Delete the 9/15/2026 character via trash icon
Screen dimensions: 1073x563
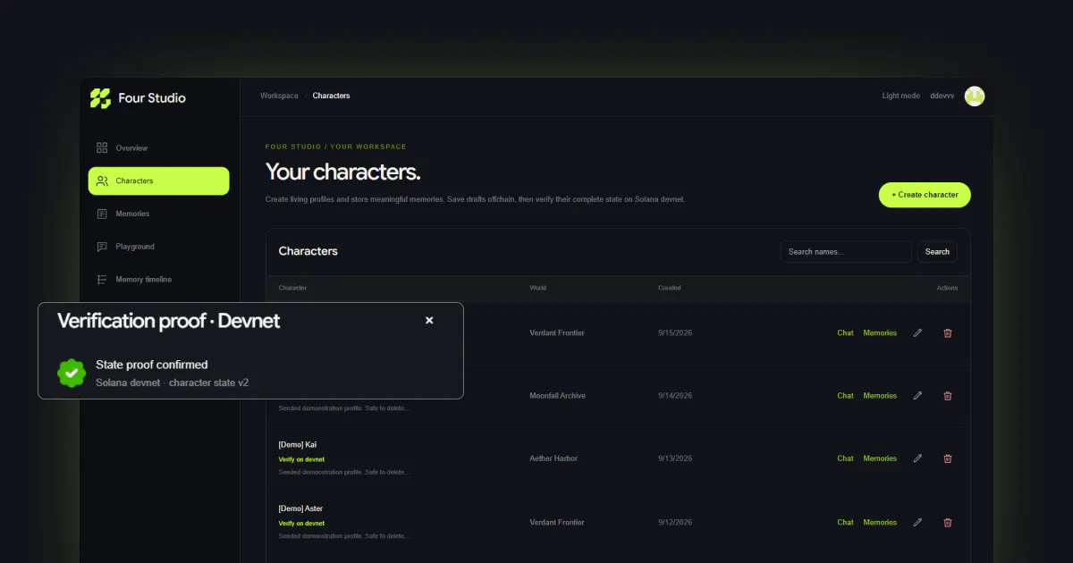pos(948,333)
